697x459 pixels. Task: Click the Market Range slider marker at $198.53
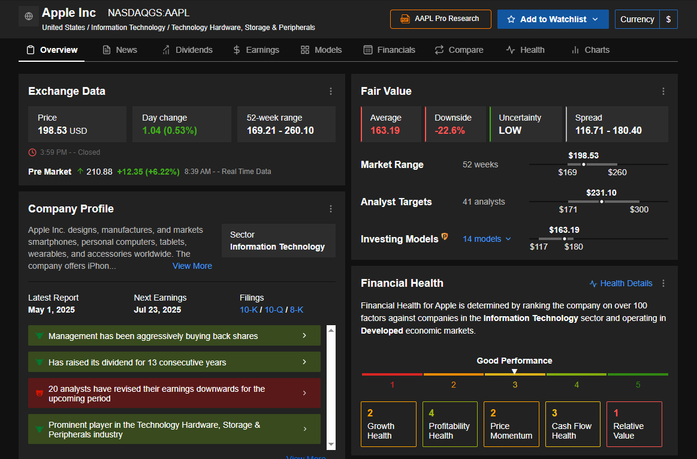[x=584, y=164]
